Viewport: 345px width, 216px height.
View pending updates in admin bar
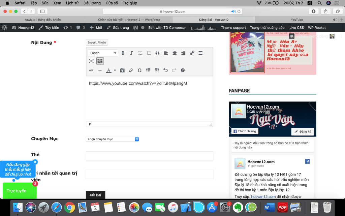point(67,28)
